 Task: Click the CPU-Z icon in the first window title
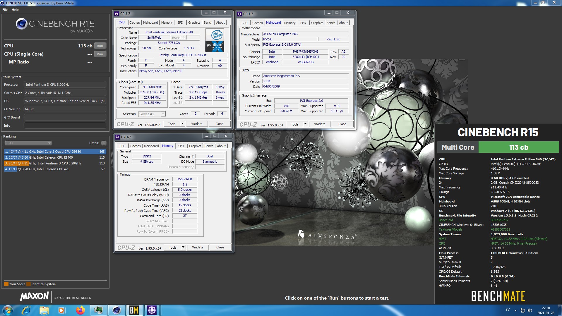coord(116,13)
